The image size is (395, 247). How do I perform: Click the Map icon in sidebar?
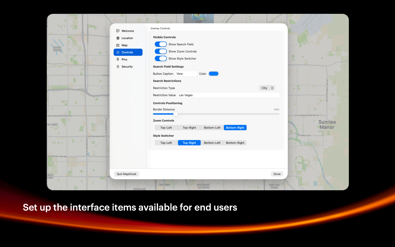click(x=118, y=45)
